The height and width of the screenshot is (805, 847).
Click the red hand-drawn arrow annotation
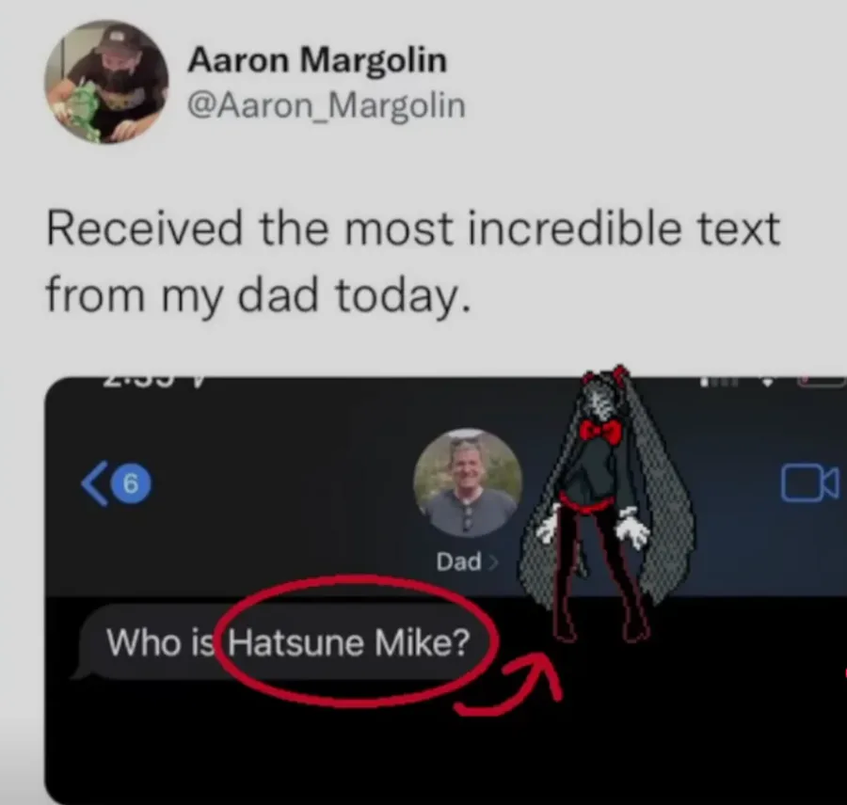[x=509, y=684]
